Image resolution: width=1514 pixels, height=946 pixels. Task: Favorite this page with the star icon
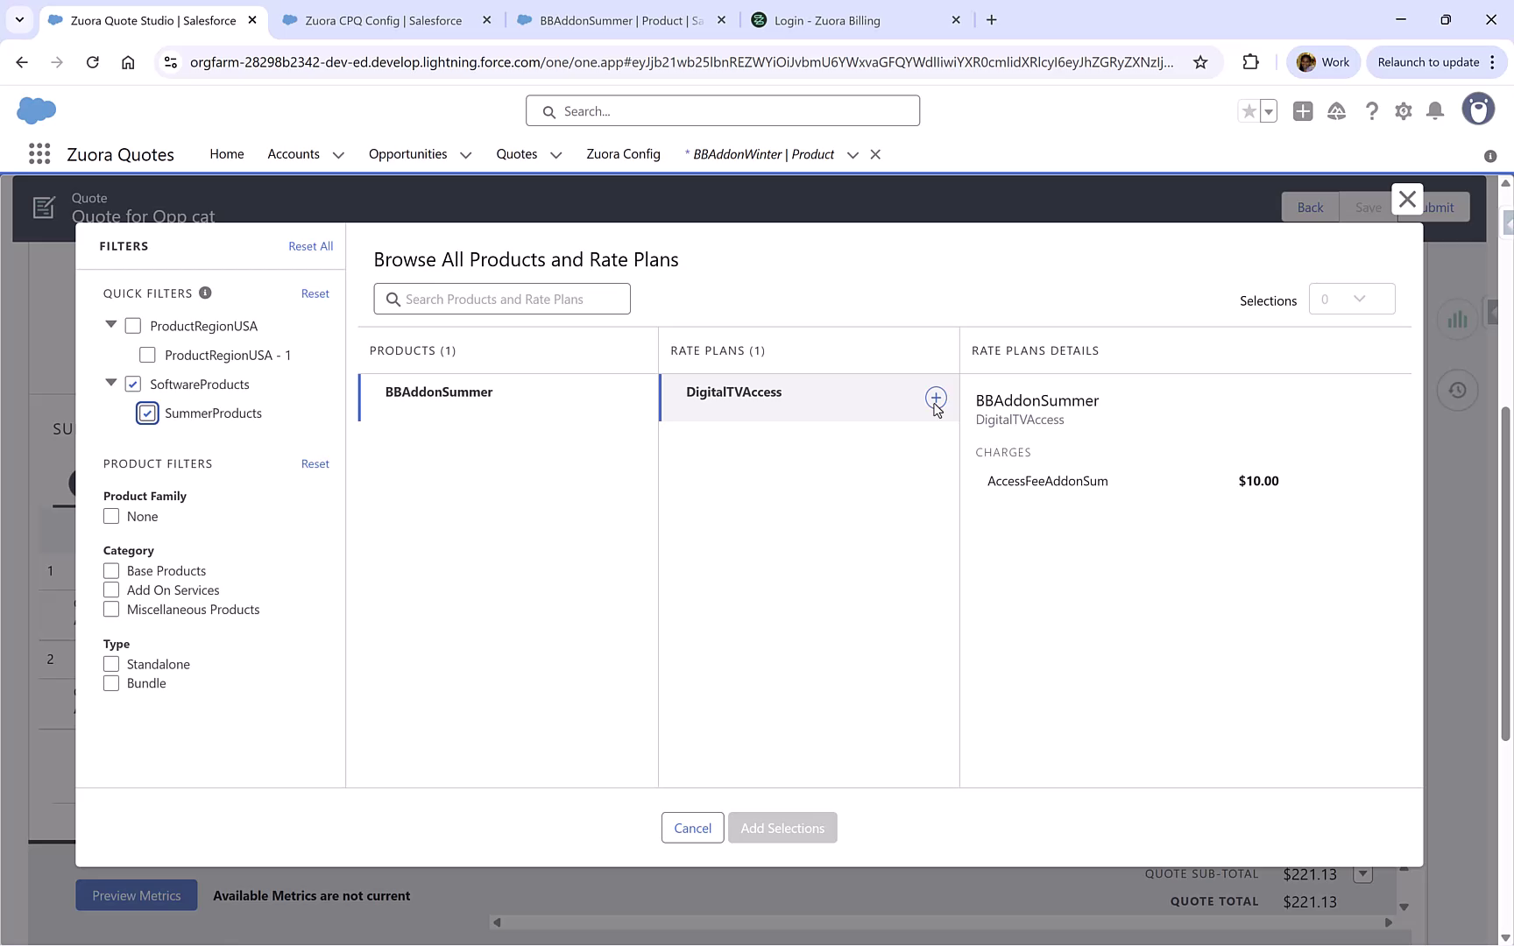pos(1249,111)
